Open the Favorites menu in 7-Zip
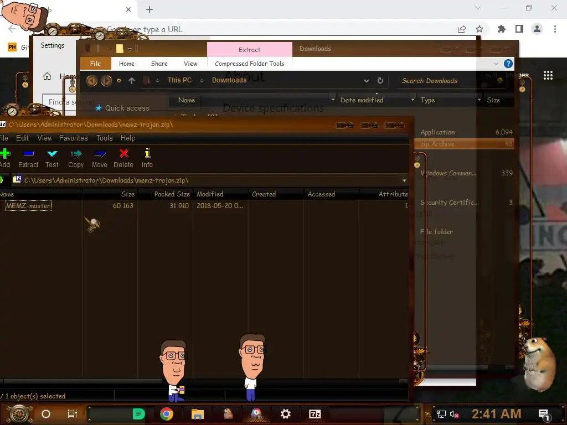This screenshot has height=425, width=567. [74, 138]
